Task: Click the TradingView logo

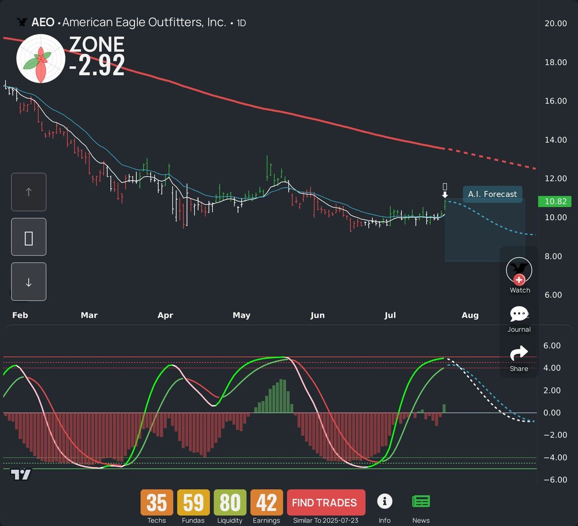Action: point(20,475)
